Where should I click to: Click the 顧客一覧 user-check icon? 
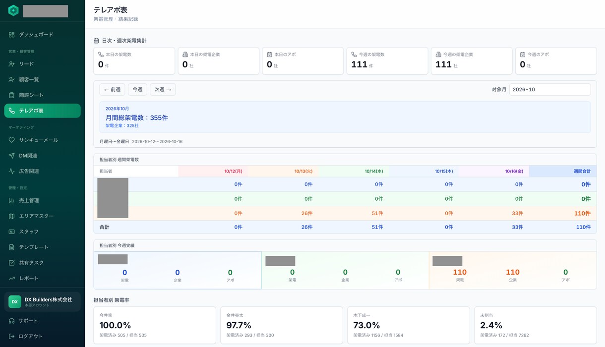click(x=12, y=79)
